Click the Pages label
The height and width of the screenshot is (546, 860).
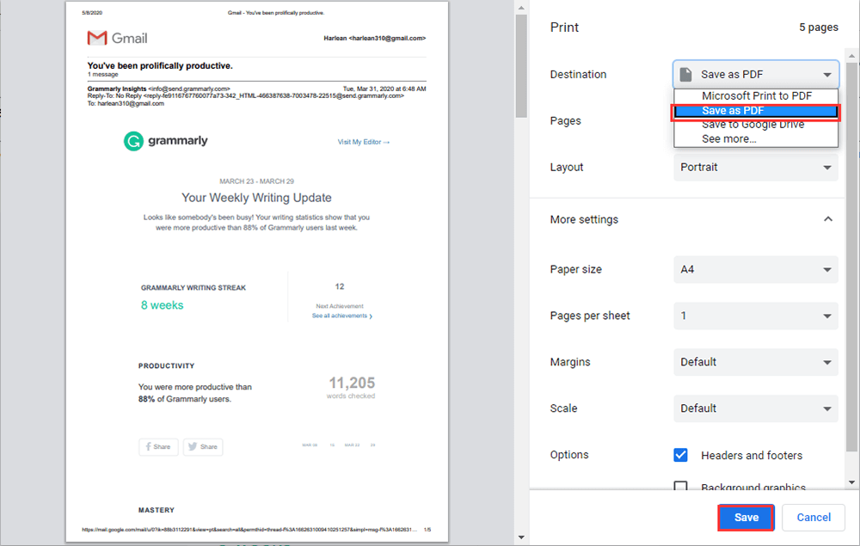(x=566, y=120)
